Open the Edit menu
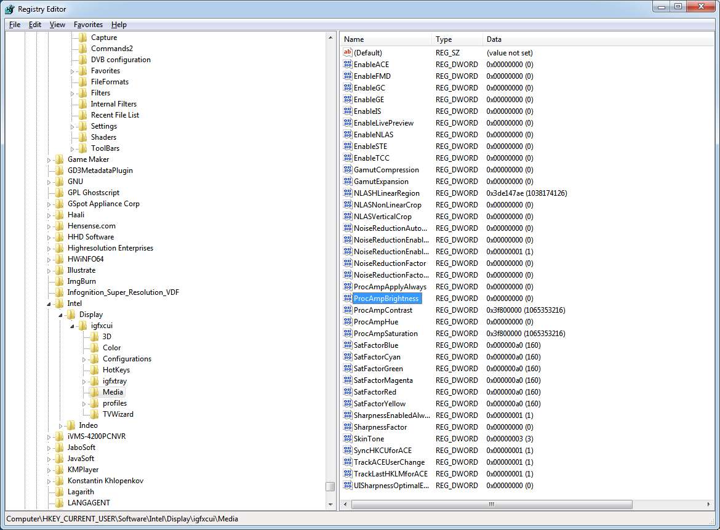 (35, 25)
